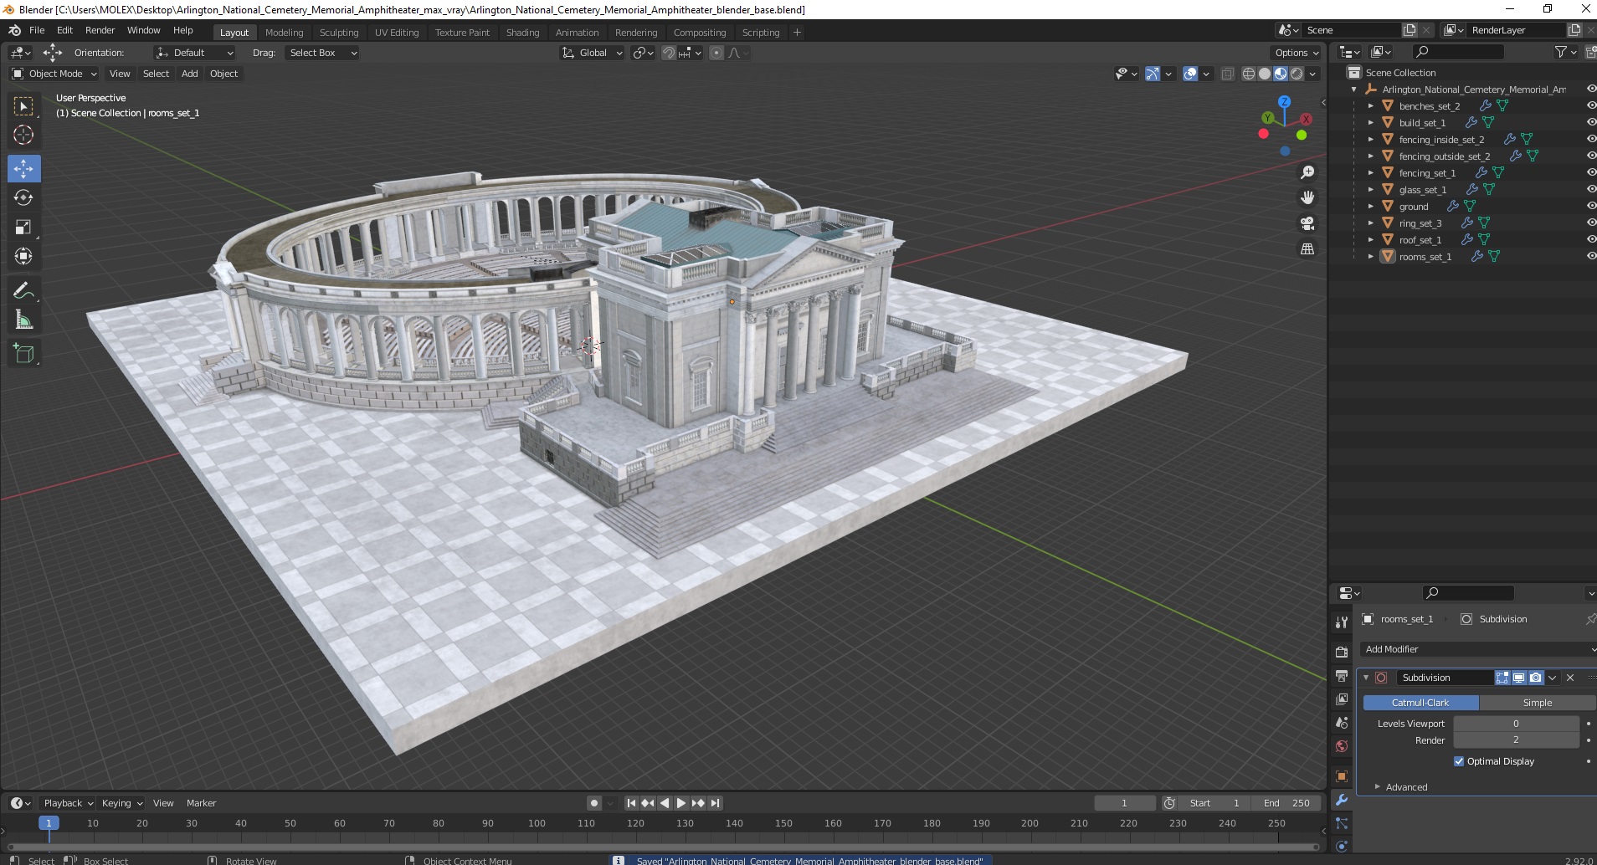Open the Render menu
The image size is (1597, 865).
(x=100, y=30)
